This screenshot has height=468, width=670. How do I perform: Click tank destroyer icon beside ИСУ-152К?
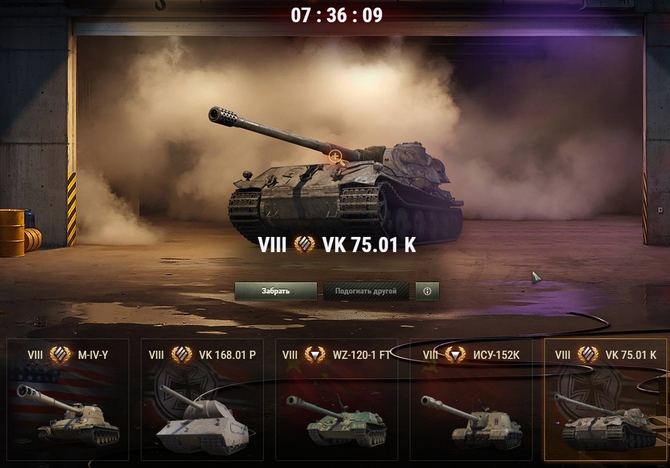[455, 354]
